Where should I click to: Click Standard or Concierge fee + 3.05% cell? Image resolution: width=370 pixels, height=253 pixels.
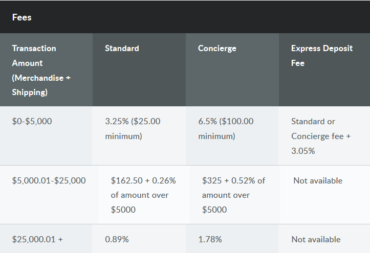tap(321, 136)
